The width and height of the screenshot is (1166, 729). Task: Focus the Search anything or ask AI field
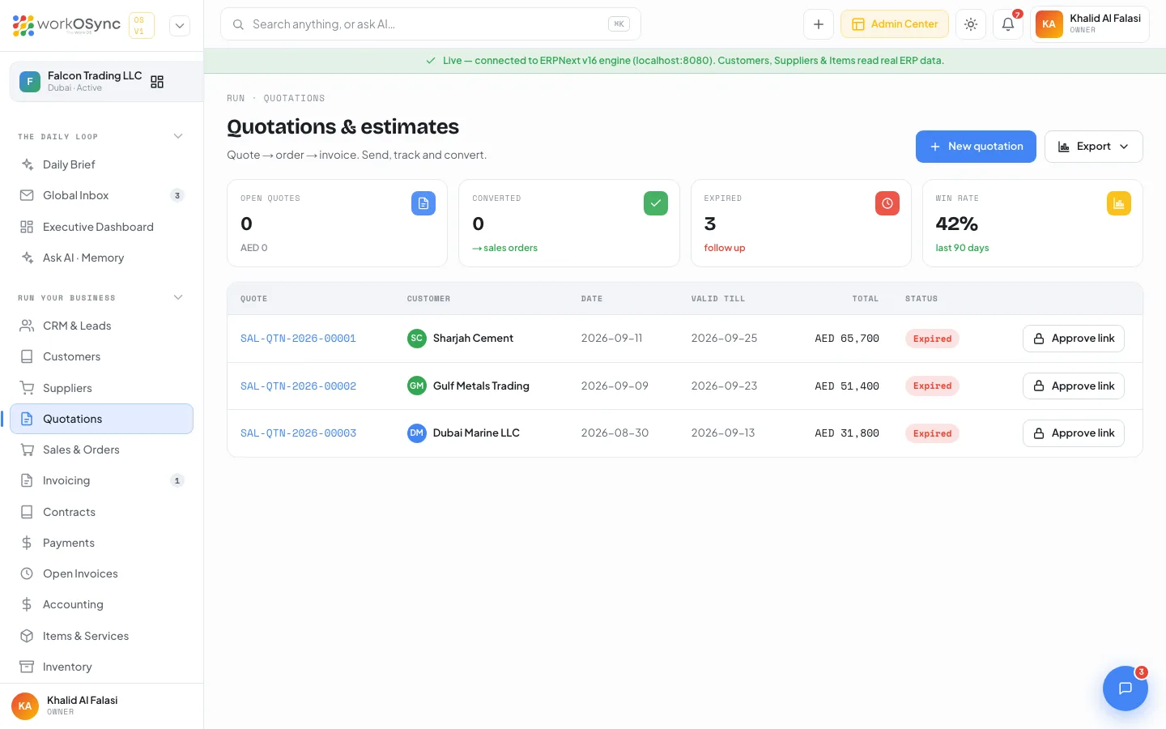[431, 24]
